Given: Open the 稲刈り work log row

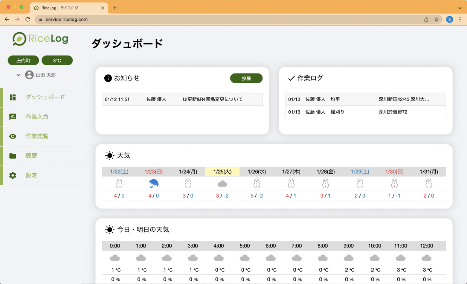Looking at the screenshot, I should click(x=366, y=112).
